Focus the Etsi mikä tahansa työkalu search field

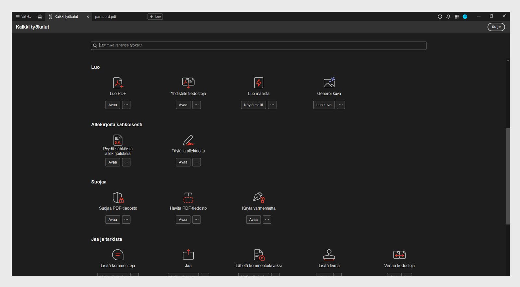click(259, 46)
